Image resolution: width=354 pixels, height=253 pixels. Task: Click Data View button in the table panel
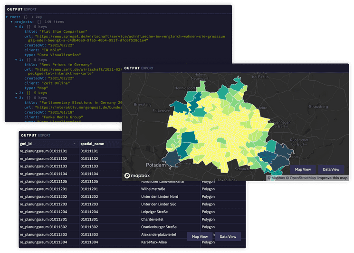[x=228, y=237]
